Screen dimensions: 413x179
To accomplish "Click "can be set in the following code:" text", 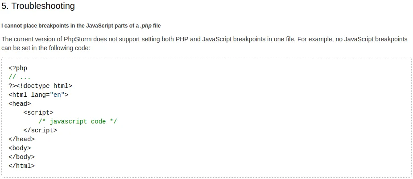I will click(x=46, y=48).
